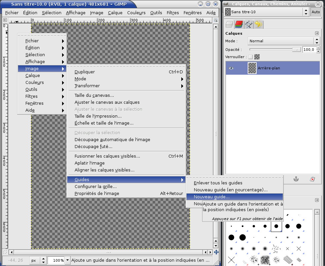Choose Configurer la grille... from Image menu
Screen dimensions: 325x266
coord(95,187)
